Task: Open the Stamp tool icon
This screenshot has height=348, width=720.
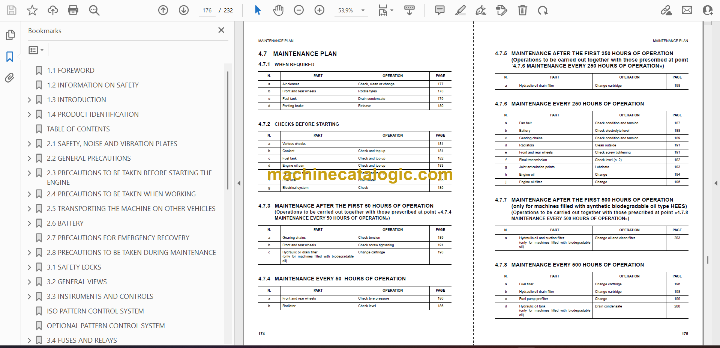Action: coord(501,10)
